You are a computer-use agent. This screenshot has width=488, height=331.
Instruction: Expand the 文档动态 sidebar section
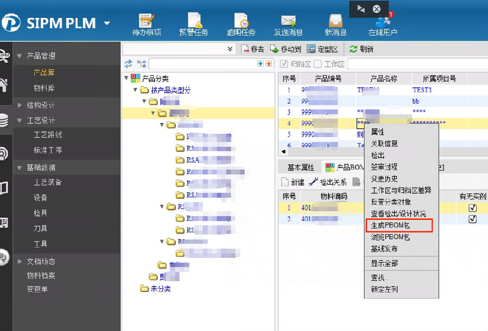(20, 262)
